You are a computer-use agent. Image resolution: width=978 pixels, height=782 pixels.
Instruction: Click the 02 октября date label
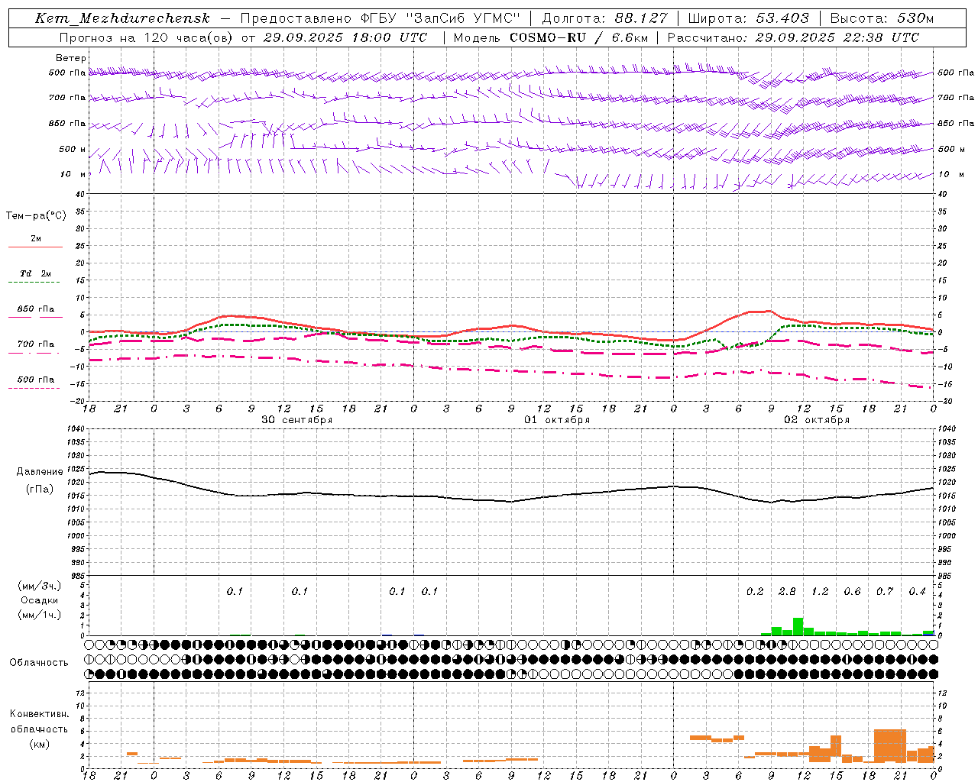[817, 420]
